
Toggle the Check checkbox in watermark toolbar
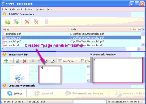83,61
